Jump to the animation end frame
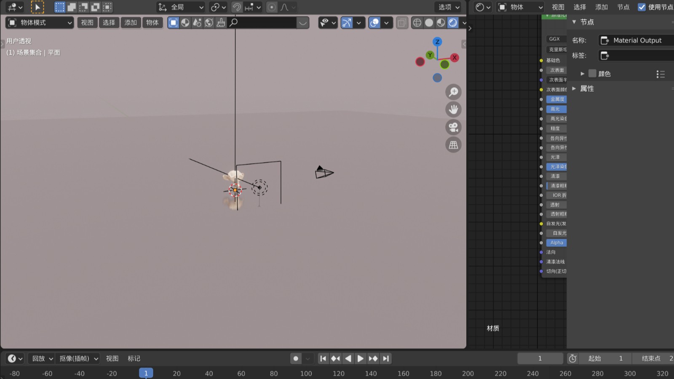This screenshot has width=674, height=379. tap(385, 358)
